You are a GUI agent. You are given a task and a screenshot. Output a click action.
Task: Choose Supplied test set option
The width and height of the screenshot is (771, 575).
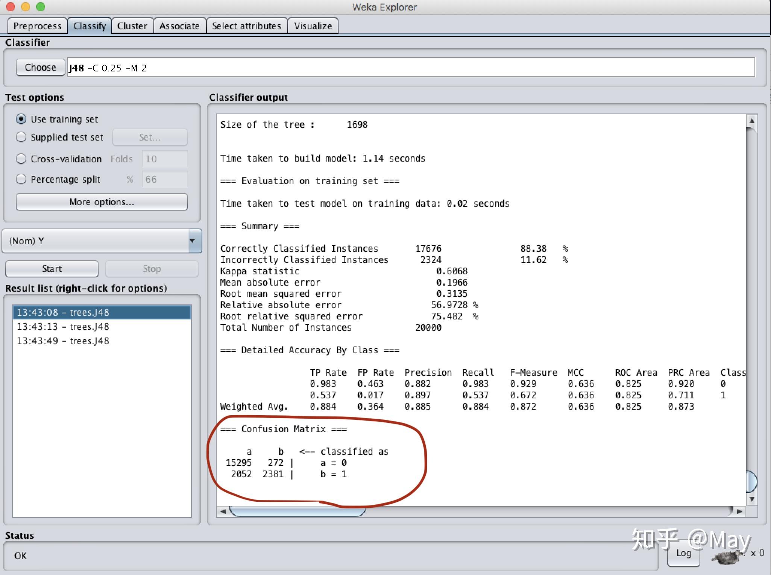tap(21, 137)
